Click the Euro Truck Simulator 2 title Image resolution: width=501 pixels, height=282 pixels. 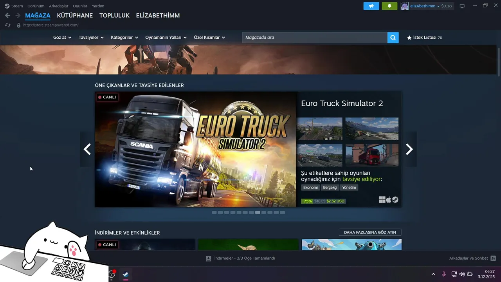point(342,103)
